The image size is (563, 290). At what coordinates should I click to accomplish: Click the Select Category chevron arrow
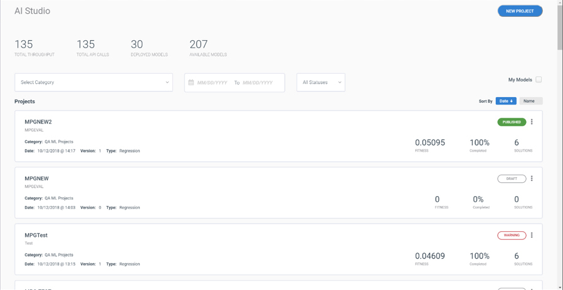[167, 83]
